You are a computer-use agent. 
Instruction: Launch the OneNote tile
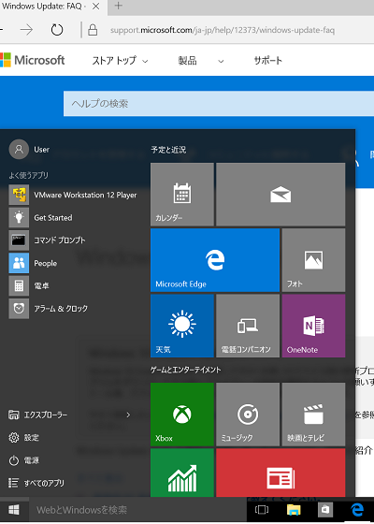(313, 326)
